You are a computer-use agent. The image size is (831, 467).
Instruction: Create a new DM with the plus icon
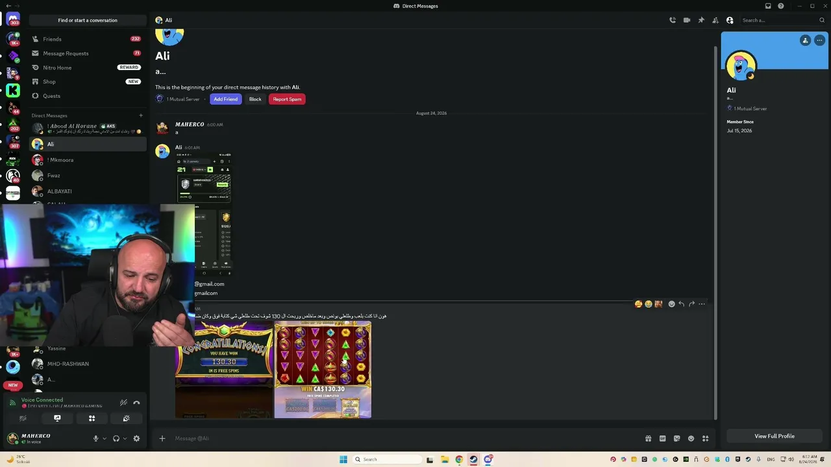(x=141, y=115)
